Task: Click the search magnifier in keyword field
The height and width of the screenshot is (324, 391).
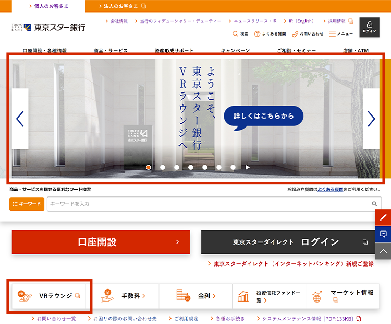Action: 374,204
